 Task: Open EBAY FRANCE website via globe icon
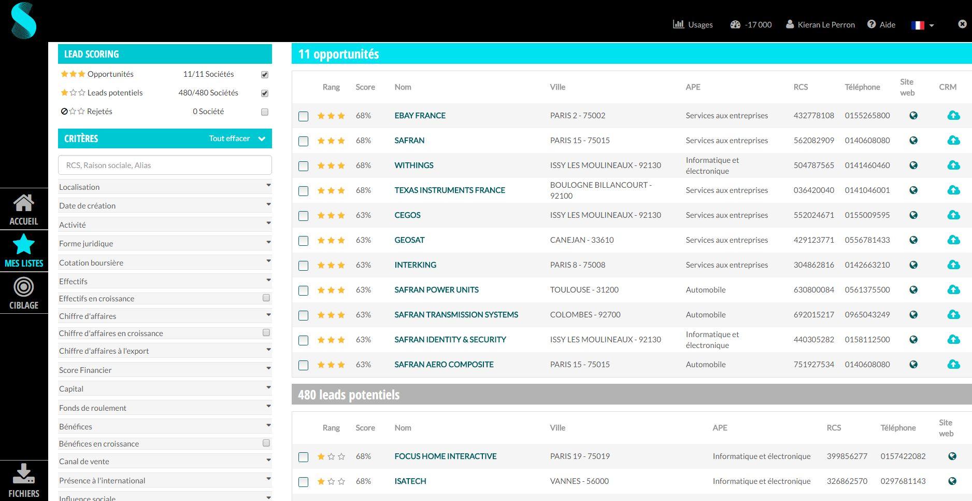pyautogui.click(x=913, y=115)
